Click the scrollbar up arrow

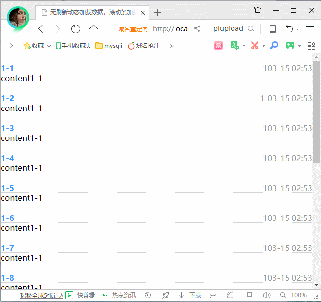click(316, 58)
